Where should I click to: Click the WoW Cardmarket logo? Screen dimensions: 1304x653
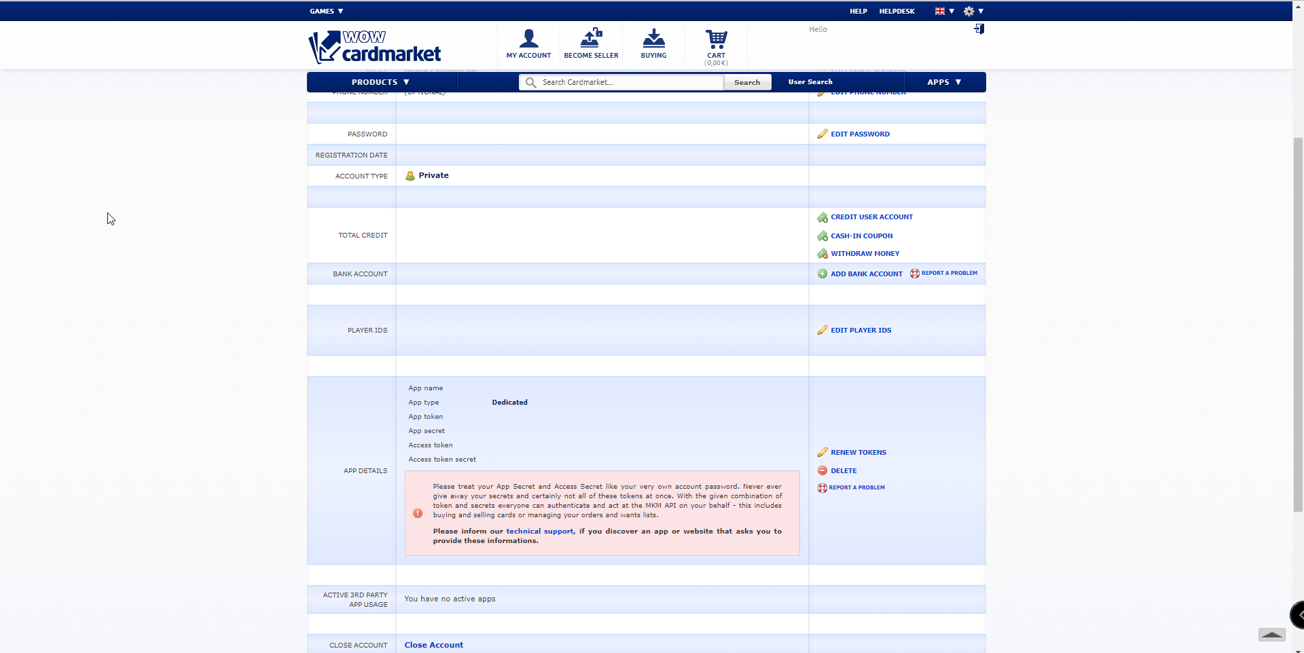point(375,46)
